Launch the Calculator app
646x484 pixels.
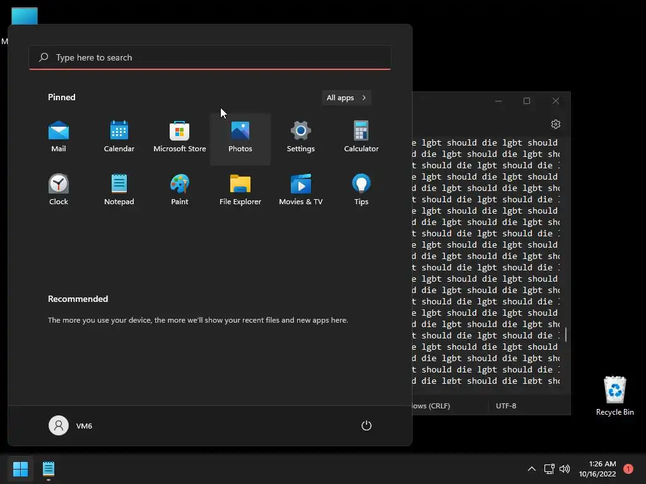pyautogui.click(x=361, y=137)
